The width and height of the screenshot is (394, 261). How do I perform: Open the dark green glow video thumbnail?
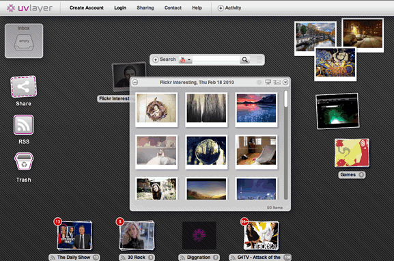pyautogui.click(x=337, y=111)
